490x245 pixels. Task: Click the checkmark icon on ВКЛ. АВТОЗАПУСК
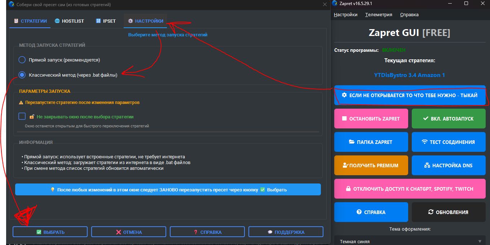[425, 118]
